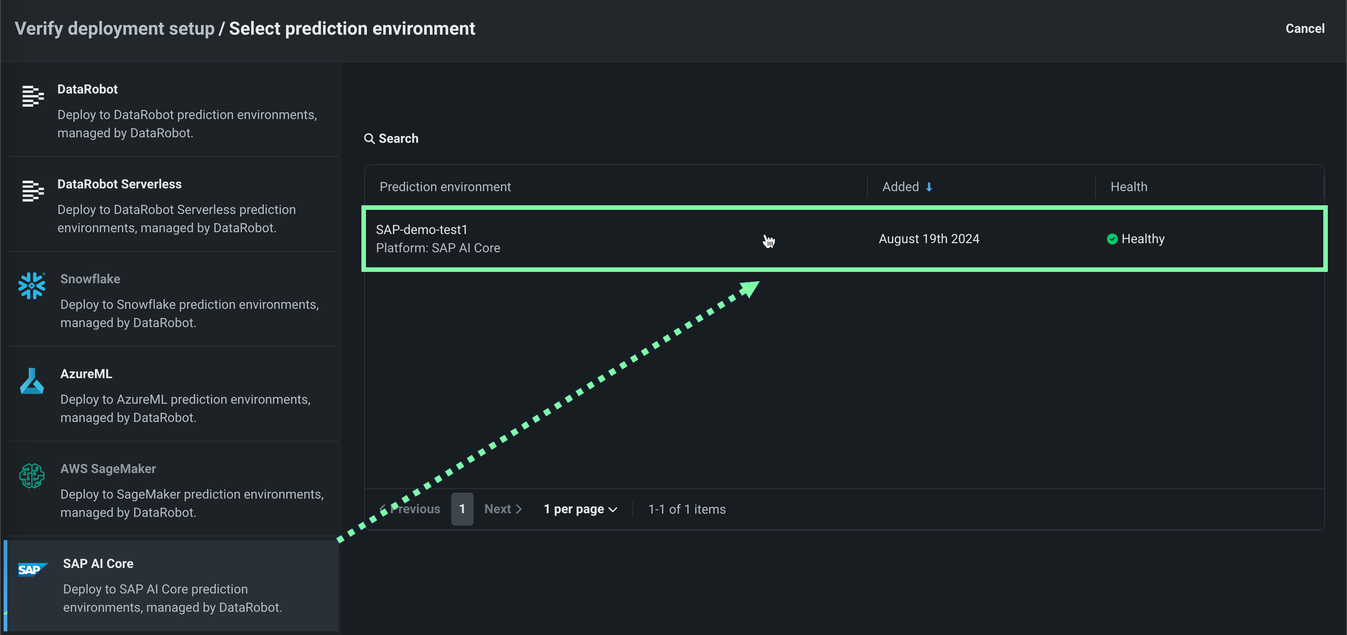Image resolution: width=1347 pixels, height=635 pixels.
Task: Click the AWS SageMaker brain icon
Action: coord(31,476)
